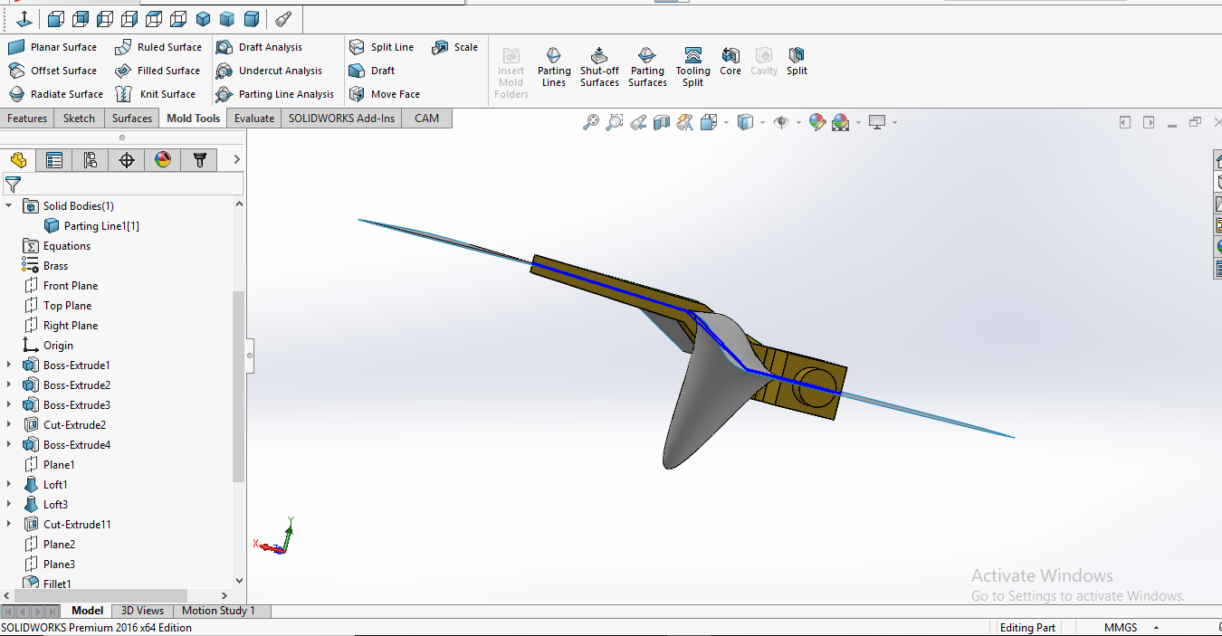Image resolution: width=1222 pixels, height=636 pixels.
Task: Select Fillet1 in the tree
Action: [56, 584]
